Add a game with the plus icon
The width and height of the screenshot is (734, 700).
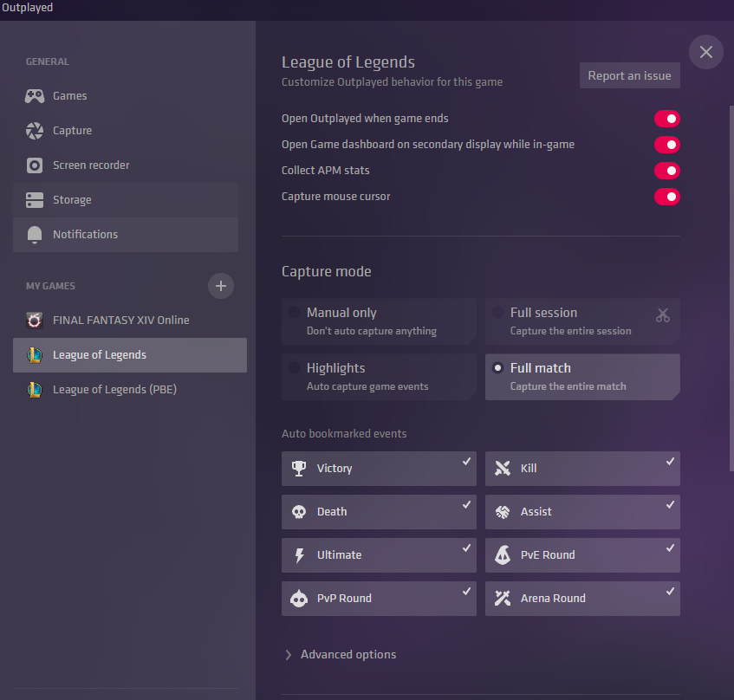221,286
